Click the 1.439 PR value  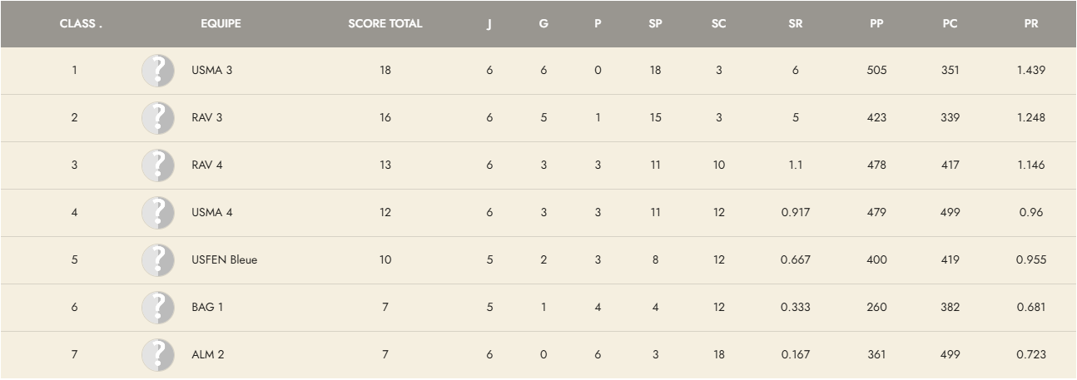(x=1030, y=71)
